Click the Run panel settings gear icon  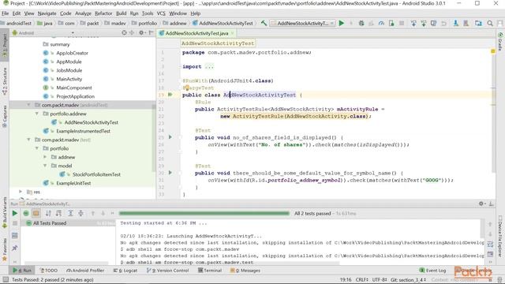481,204
